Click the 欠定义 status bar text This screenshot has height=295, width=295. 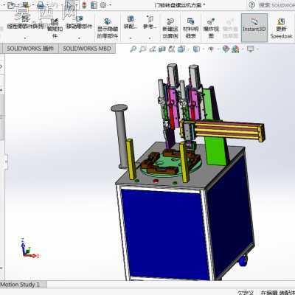point(246,293)
